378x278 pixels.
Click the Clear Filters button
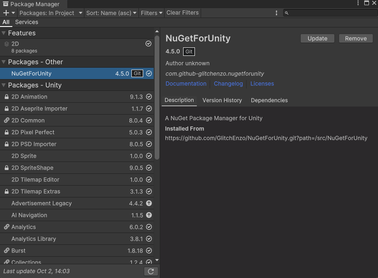(183, 13)
